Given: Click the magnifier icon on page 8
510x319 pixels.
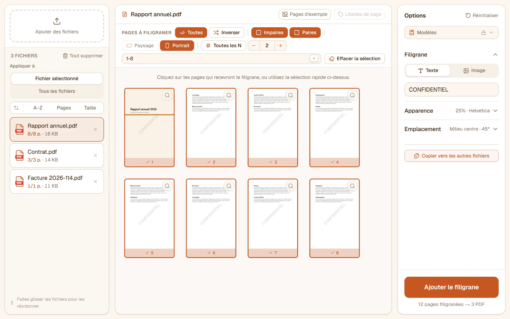Looking at the screenshot, I should coord(352,186).
